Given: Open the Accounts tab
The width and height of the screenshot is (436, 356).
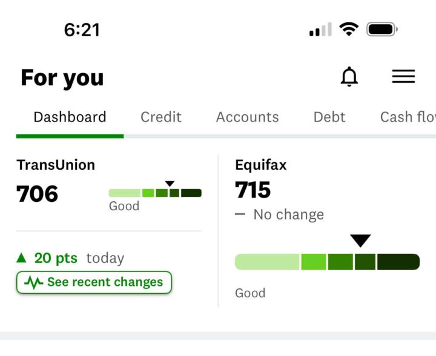Looking at the screenshot, I should click(248, 117).
